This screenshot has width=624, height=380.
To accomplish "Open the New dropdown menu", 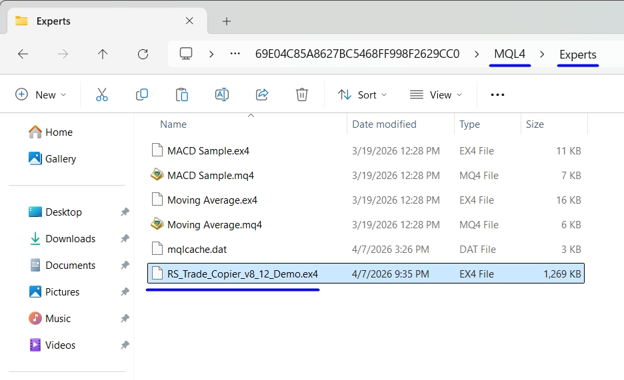I will coord(41,95).
